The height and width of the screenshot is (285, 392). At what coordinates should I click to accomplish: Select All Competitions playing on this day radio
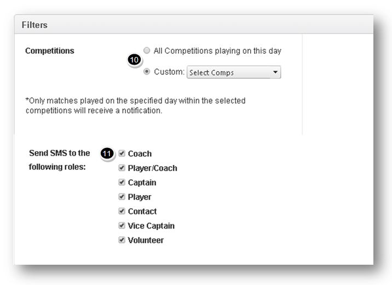(147, 50)
